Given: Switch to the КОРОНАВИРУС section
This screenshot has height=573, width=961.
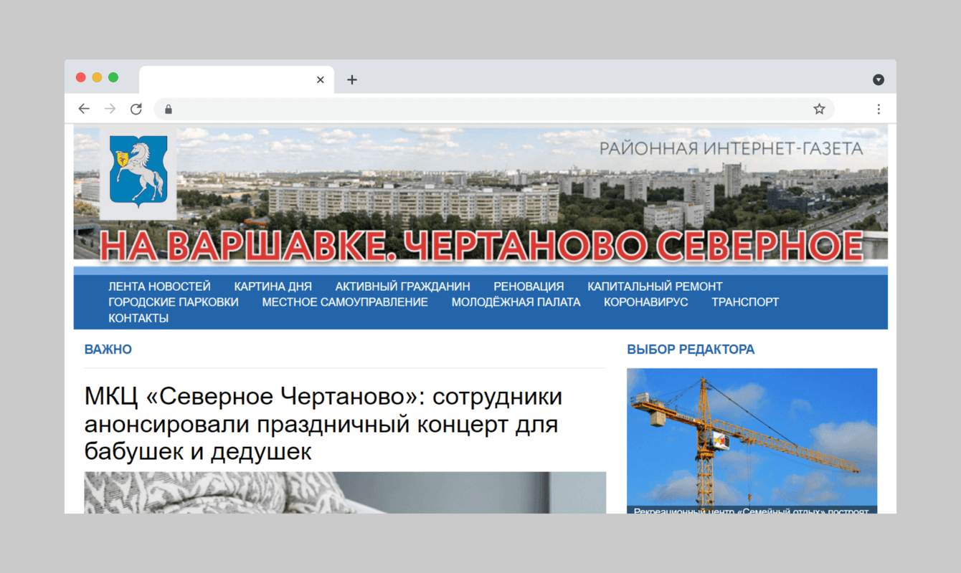Looking at the screenshot, I should coord(645,302).
